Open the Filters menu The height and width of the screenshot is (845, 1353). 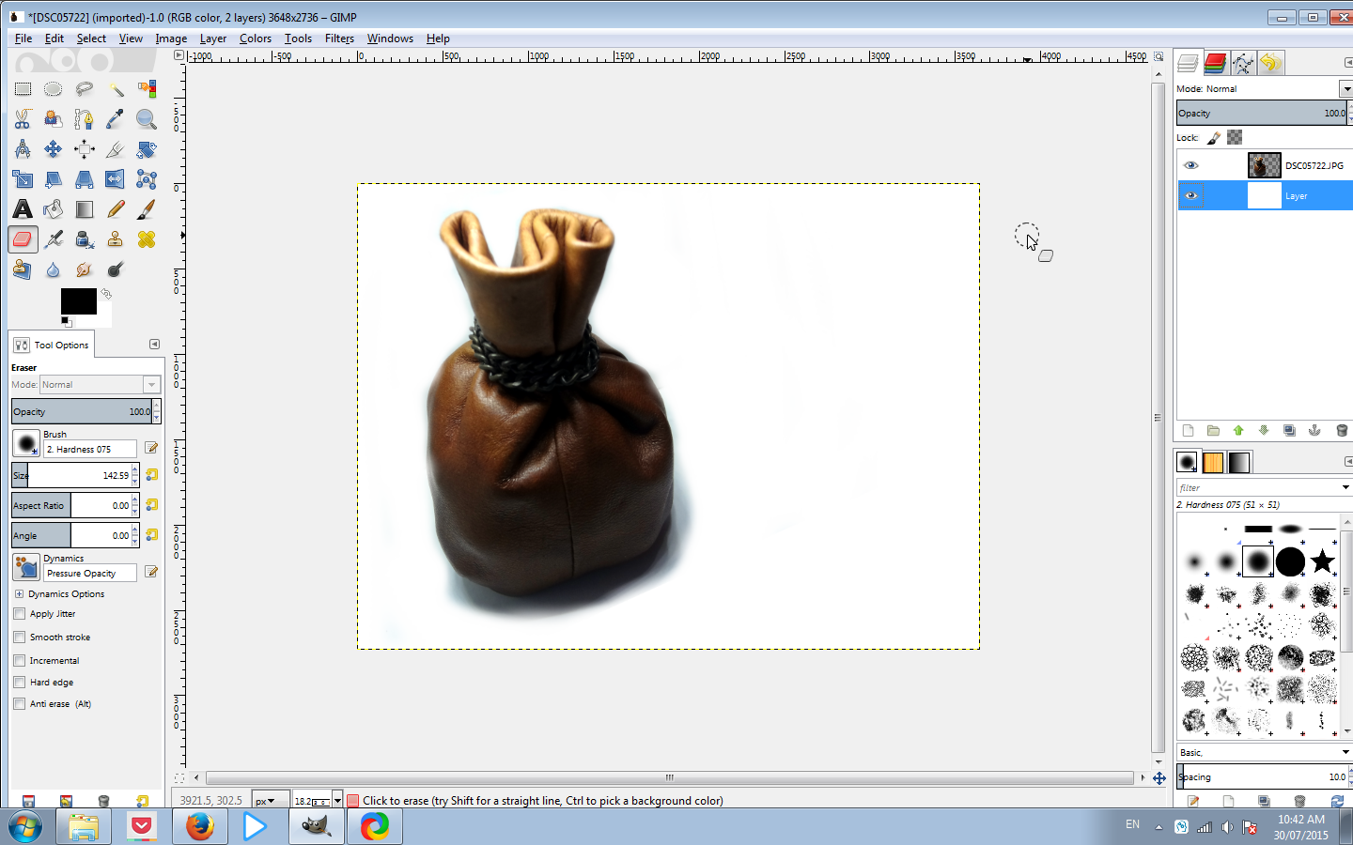pos(339,38)
